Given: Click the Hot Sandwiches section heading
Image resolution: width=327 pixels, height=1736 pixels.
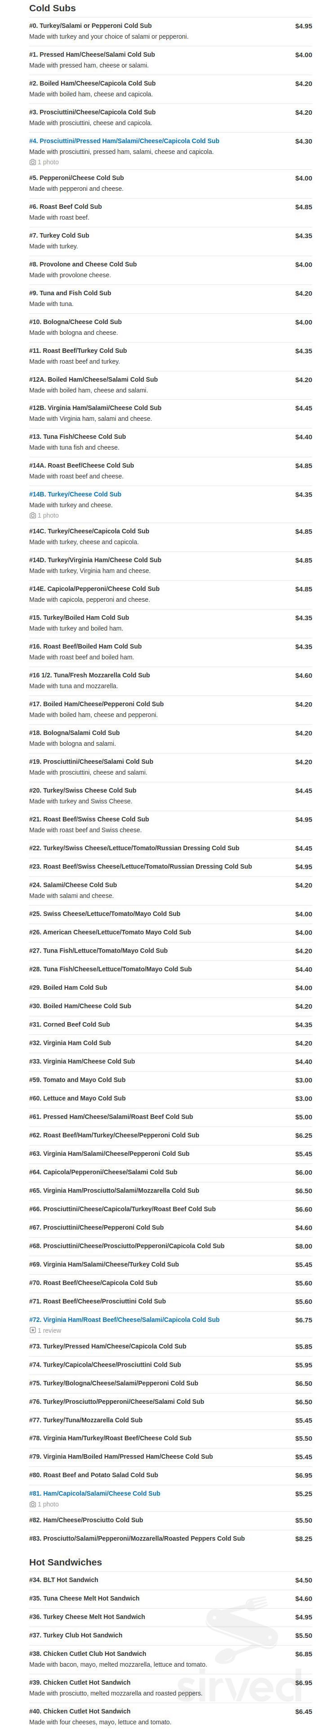Looking at the screenshot, I should click(x=65, y=1562).
